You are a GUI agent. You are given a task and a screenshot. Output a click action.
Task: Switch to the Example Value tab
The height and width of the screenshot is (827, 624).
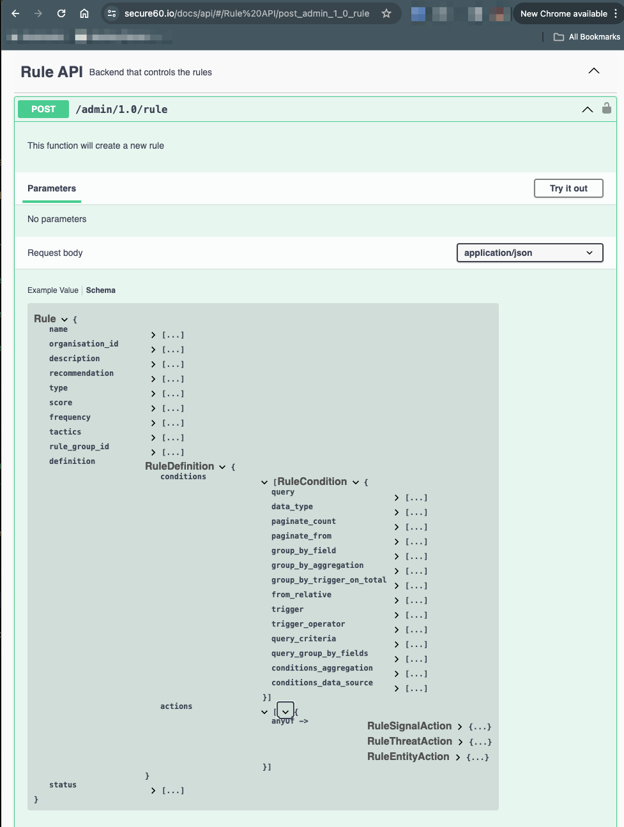[x=52, y=290]
